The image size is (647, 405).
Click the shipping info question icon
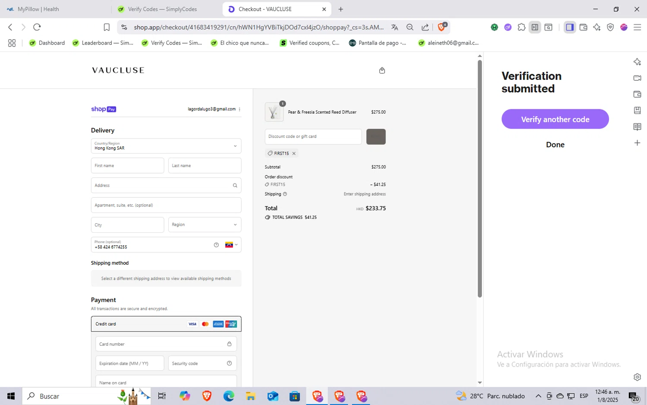point(285,194)
